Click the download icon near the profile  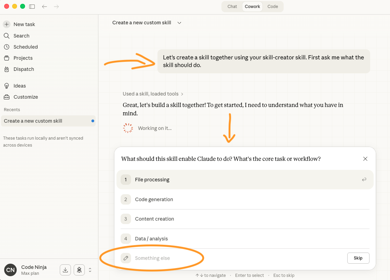coord(65,270)
